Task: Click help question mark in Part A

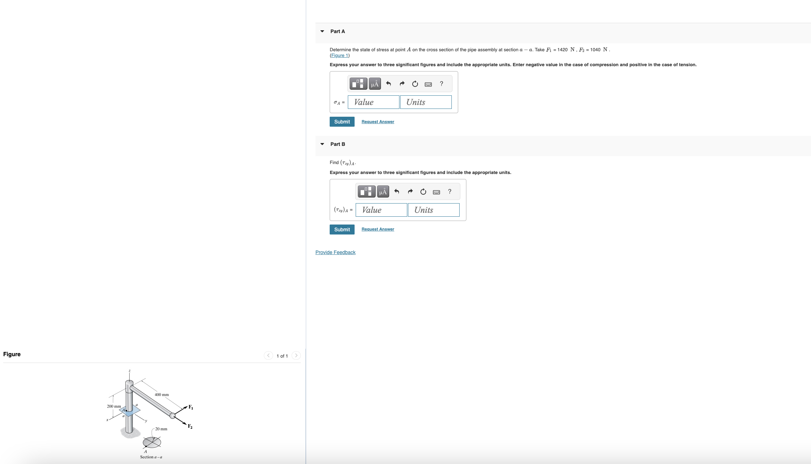Action: coord(441,84)
